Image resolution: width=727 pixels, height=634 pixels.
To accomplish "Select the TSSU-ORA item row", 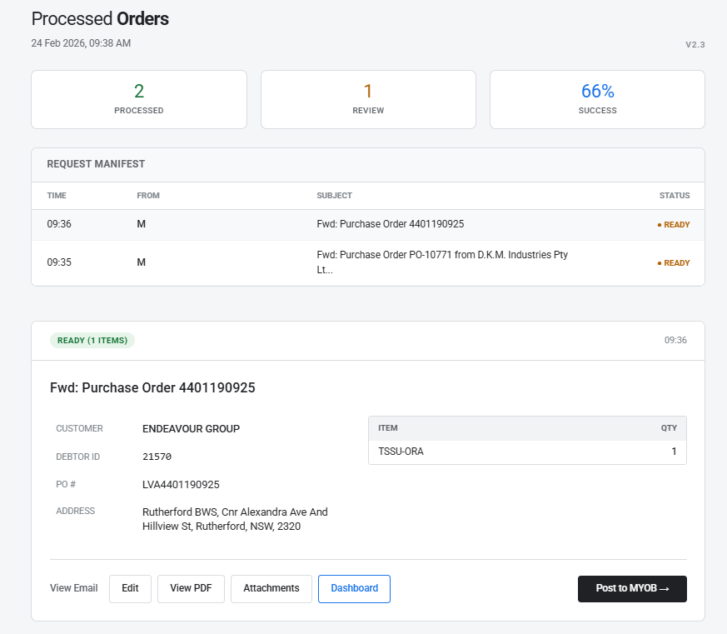I will (527, 452).
